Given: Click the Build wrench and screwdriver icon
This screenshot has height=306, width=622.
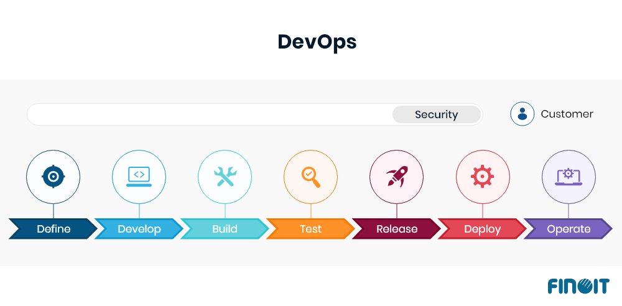Looking at the screenshot, I should pyautogui.click(x=225, y=177).
